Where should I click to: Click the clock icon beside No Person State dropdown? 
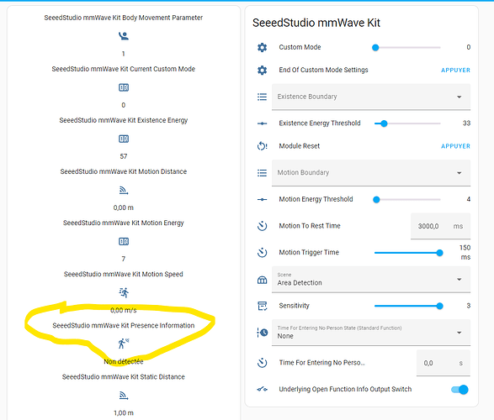(262, 333)
